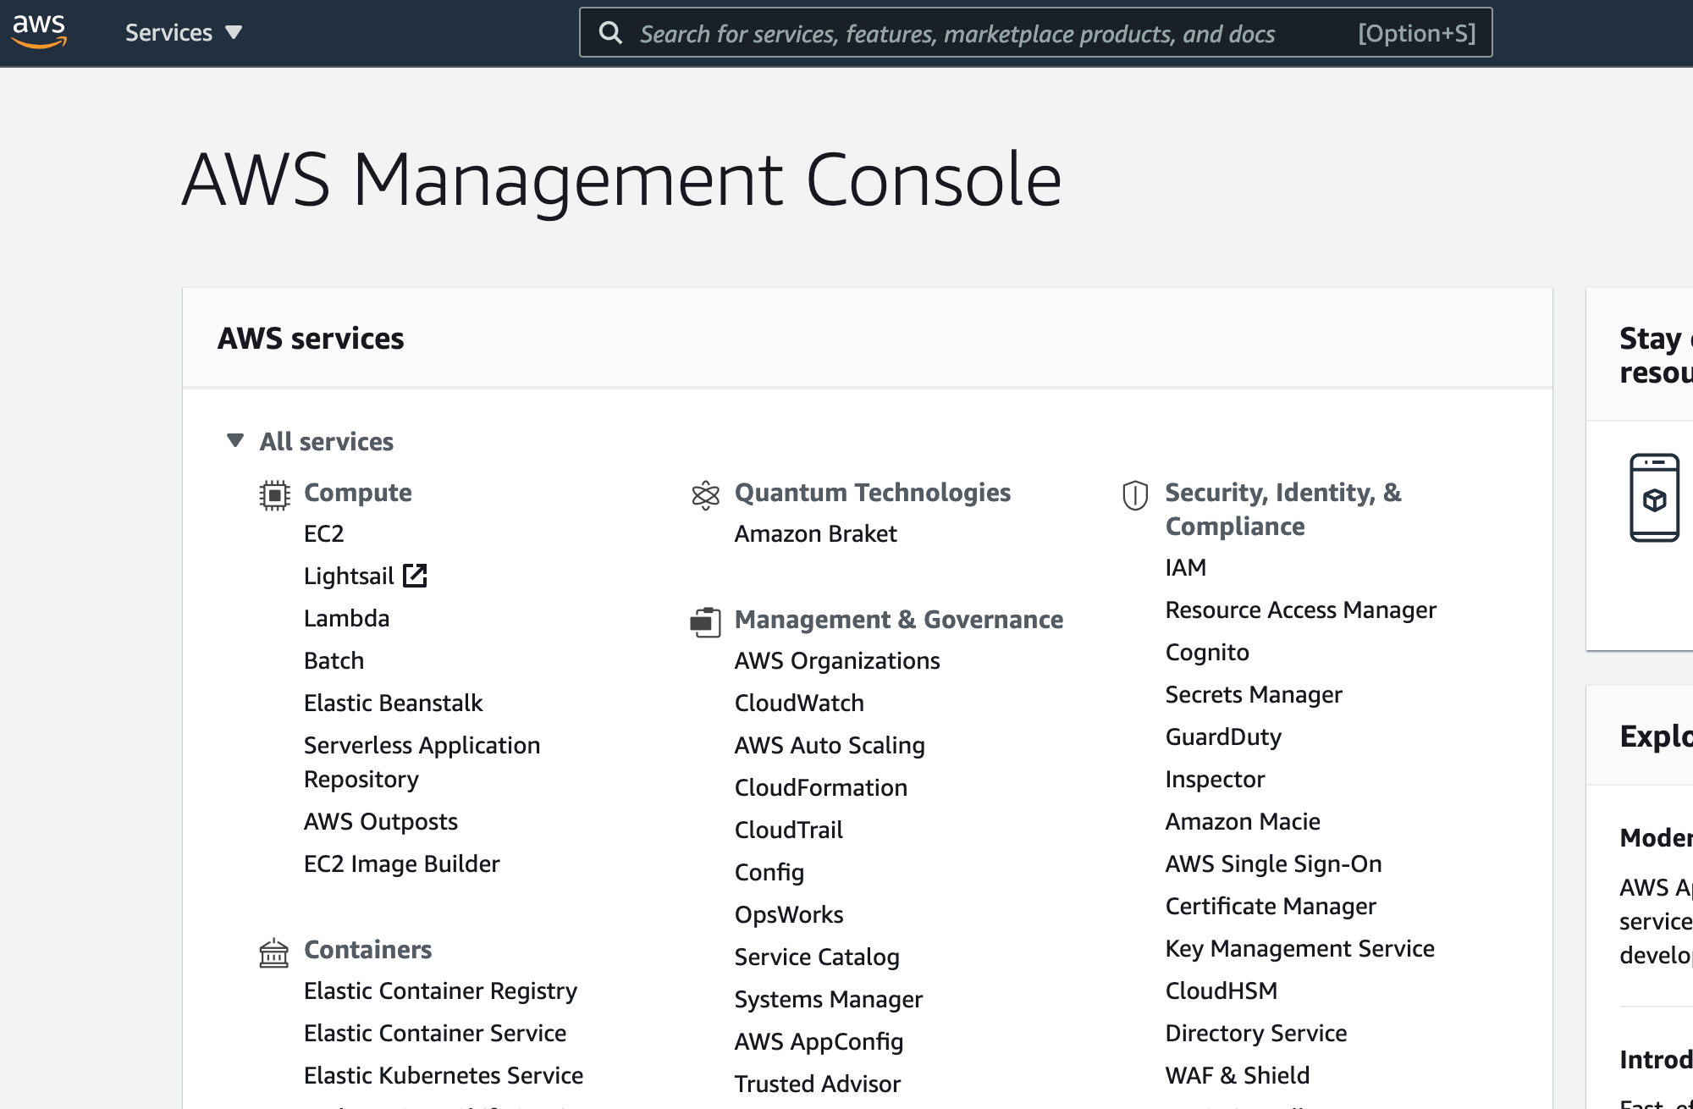Open Secrets Manager link

[1253, 694]
